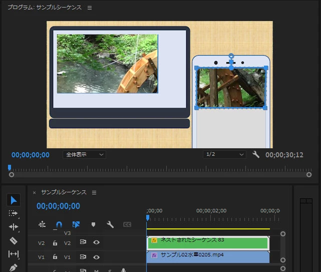Select the Slip tool
Image resolution: width=321 pixels, height=272 pixels.
point(14,254)
